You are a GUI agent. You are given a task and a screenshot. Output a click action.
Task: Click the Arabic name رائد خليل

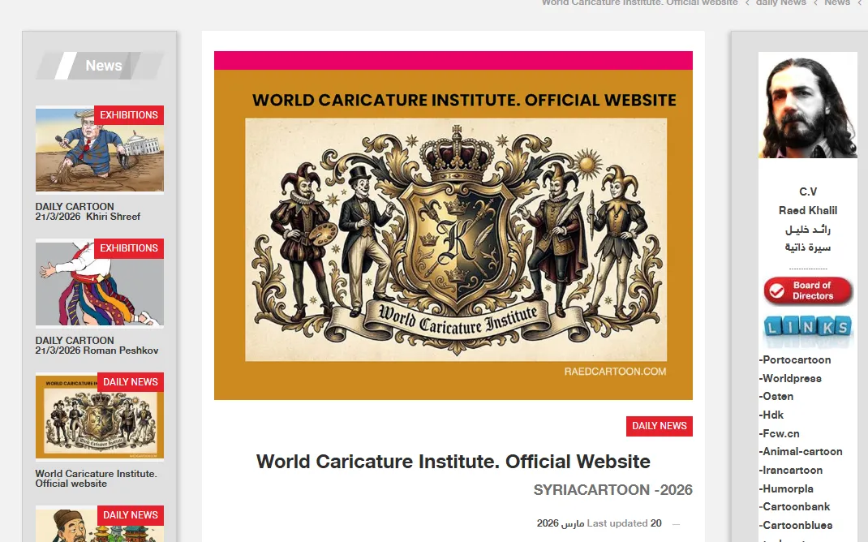click(x=808, y=229)
